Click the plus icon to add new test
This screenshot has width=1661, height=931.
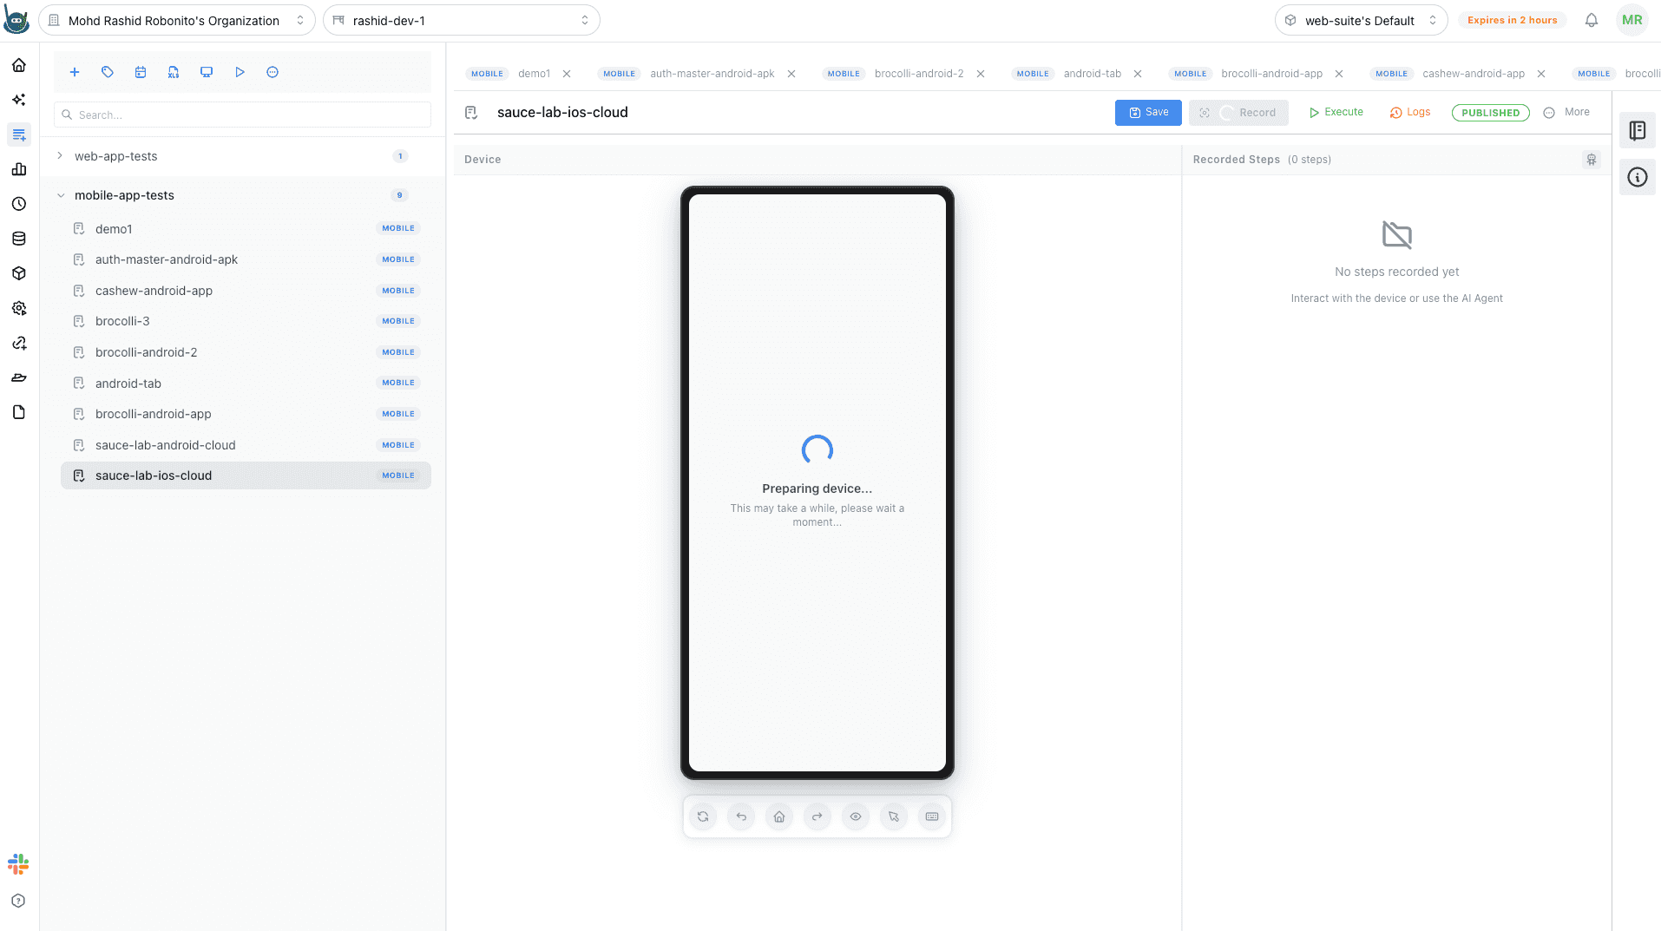pyautogui.click(x=75, y=73)
